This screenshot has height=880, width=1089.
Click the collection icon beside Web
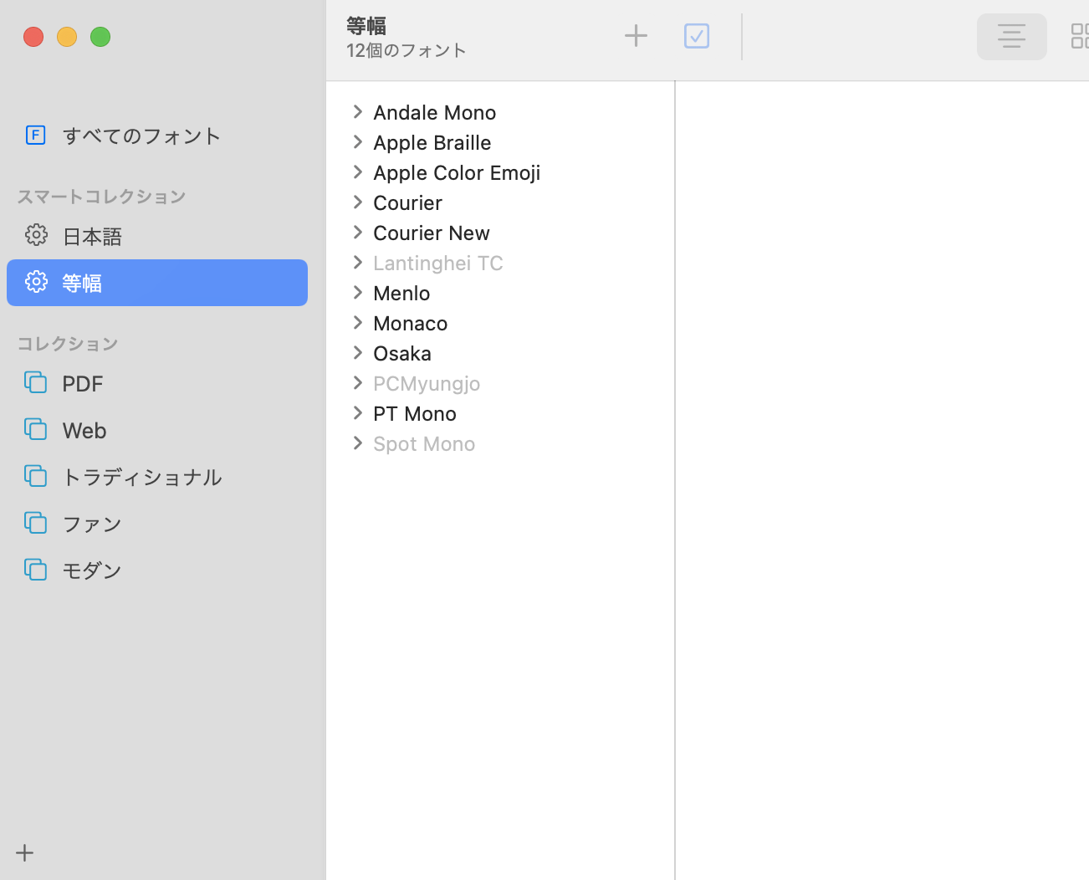[35, 430]
